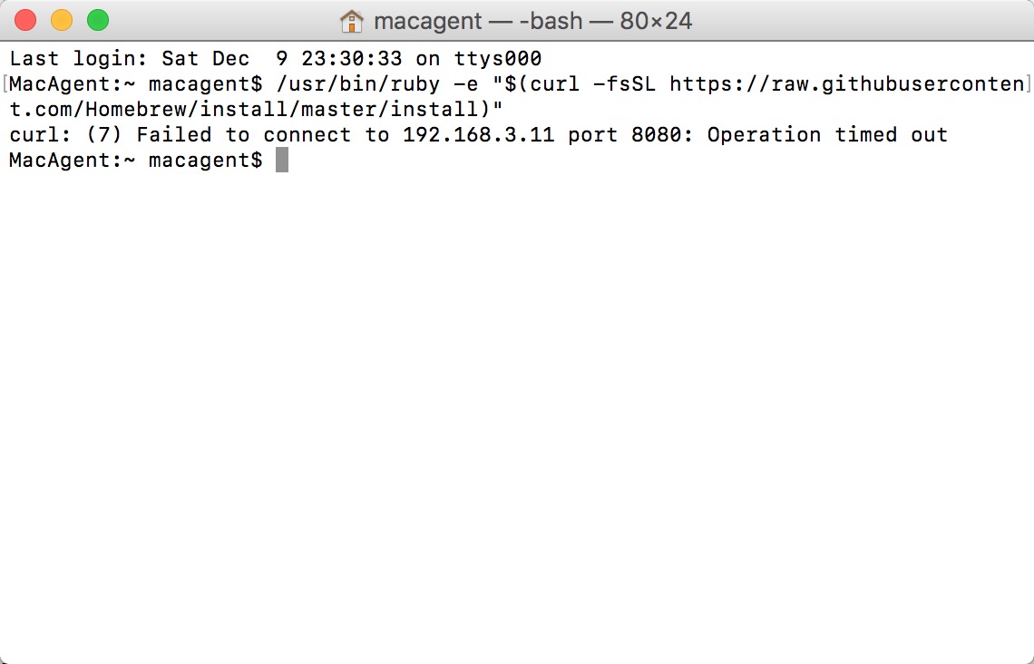
Task: Click the home folder icon in title bar
Action: 352,21
